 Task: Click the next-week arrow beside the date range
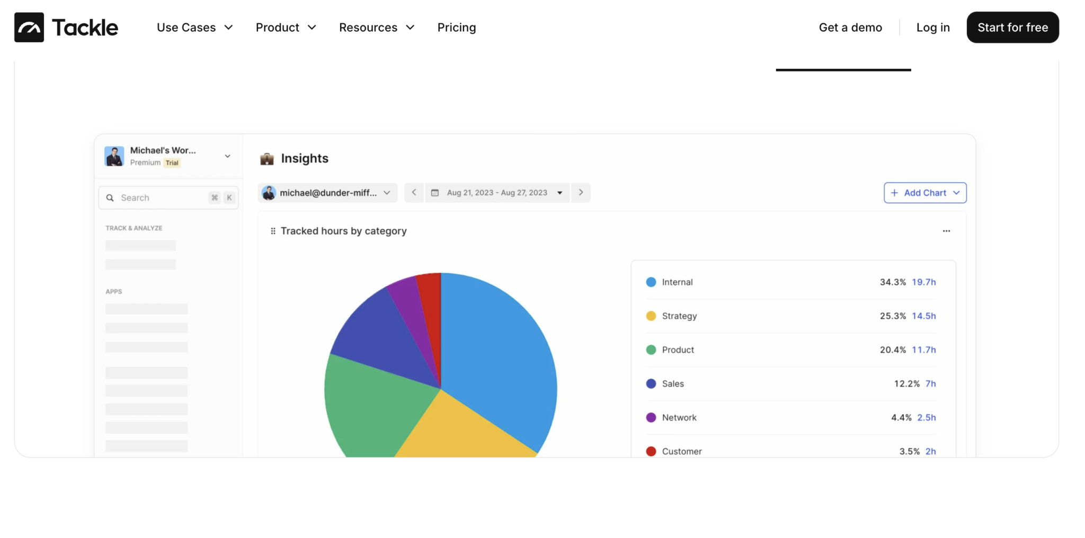pyautogui.click(x=581, y=192)
